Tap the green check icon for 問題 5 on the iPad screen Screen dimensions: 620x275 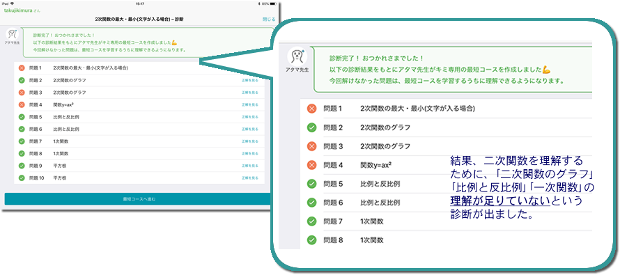click(22, 117)
